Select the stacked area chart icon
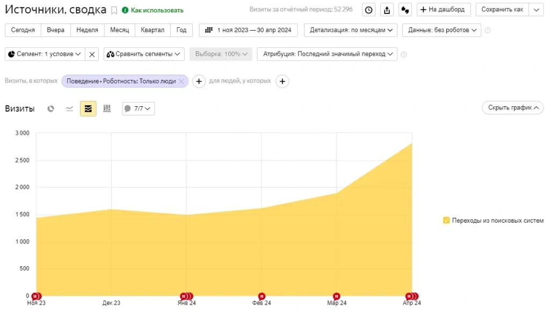This screenshot has height=315, width=550. coord(88,108)
